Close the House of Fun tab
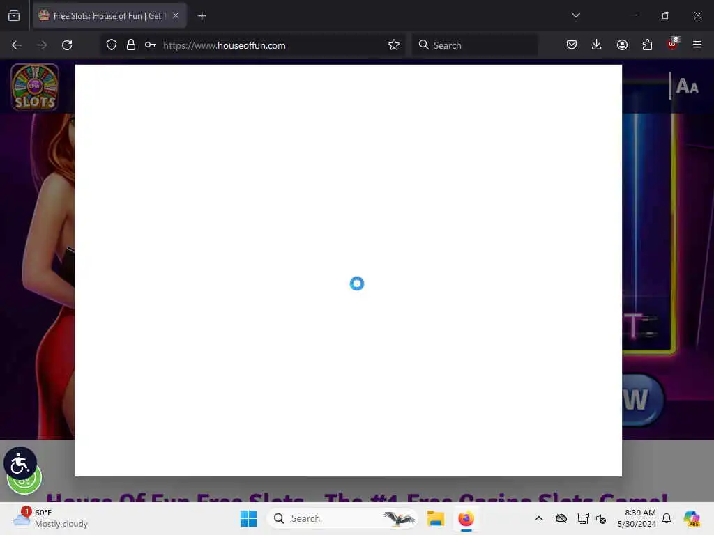 (176, 16)
